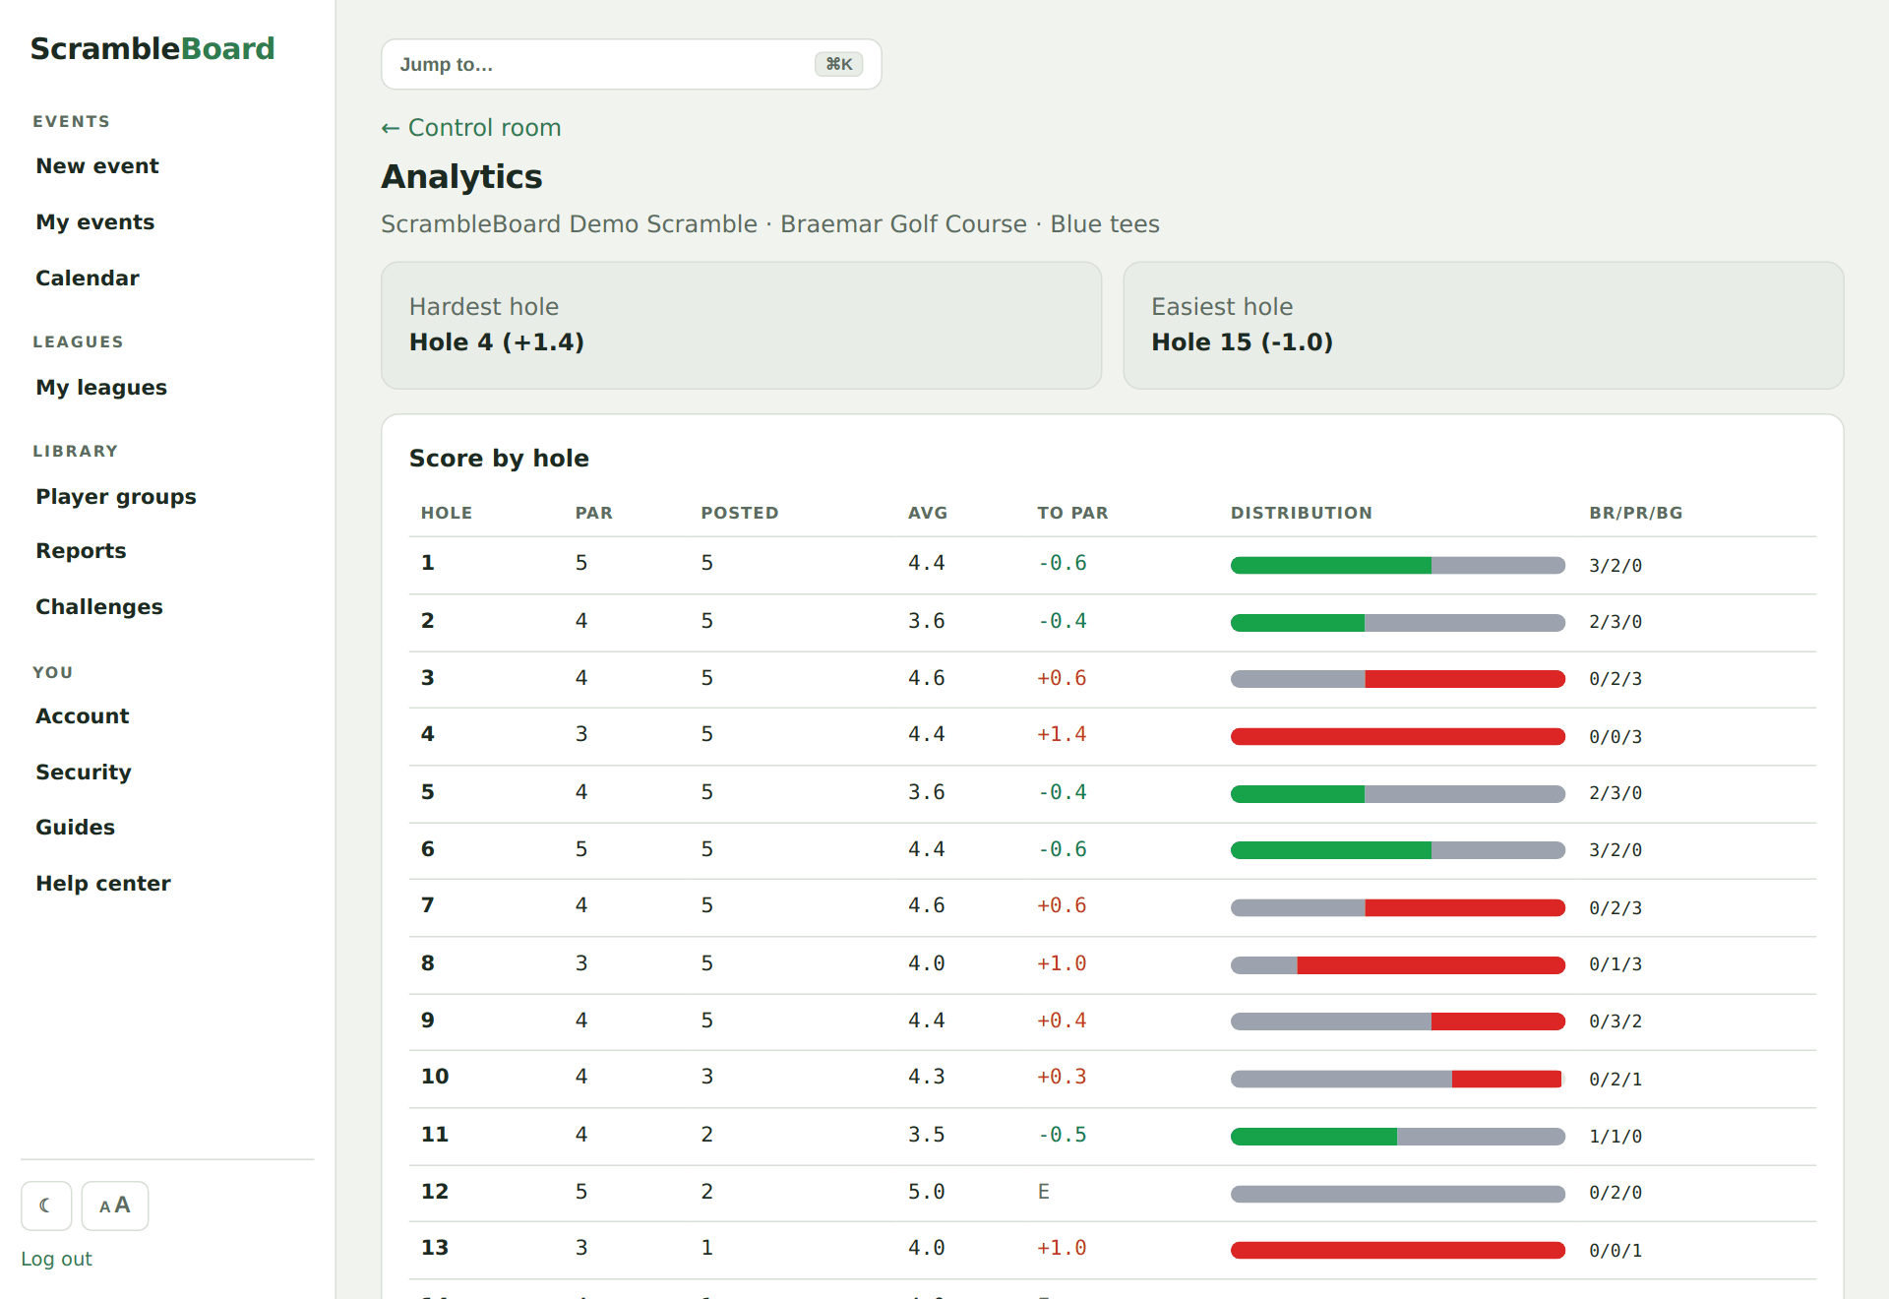1889x1299 pixels.
Task: Click the Score by hole heading
Action: pyautogui.click(x=499, y=459)
